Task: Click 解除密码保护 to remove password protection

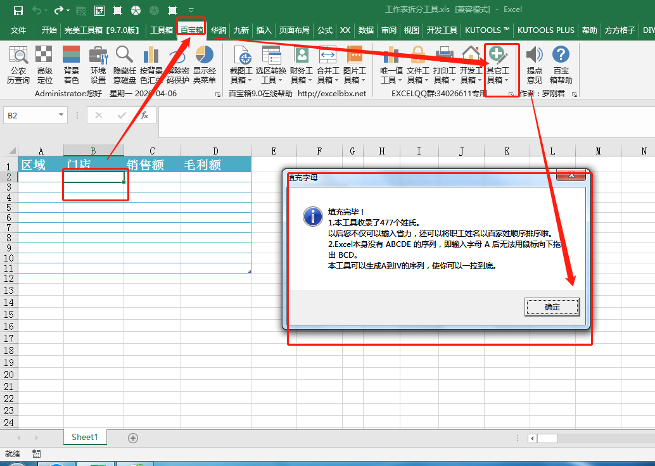Action: (178, 65)
